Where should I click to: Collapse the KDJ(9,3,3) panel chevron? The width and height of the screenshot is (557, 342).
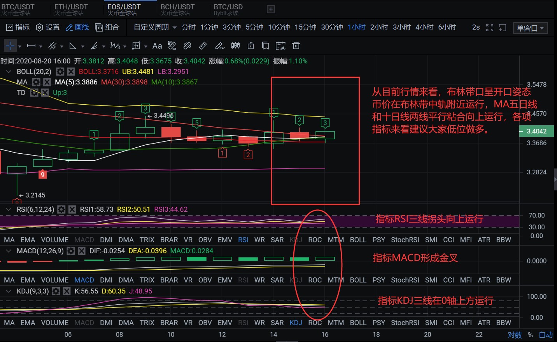click(x=9, y=291)
